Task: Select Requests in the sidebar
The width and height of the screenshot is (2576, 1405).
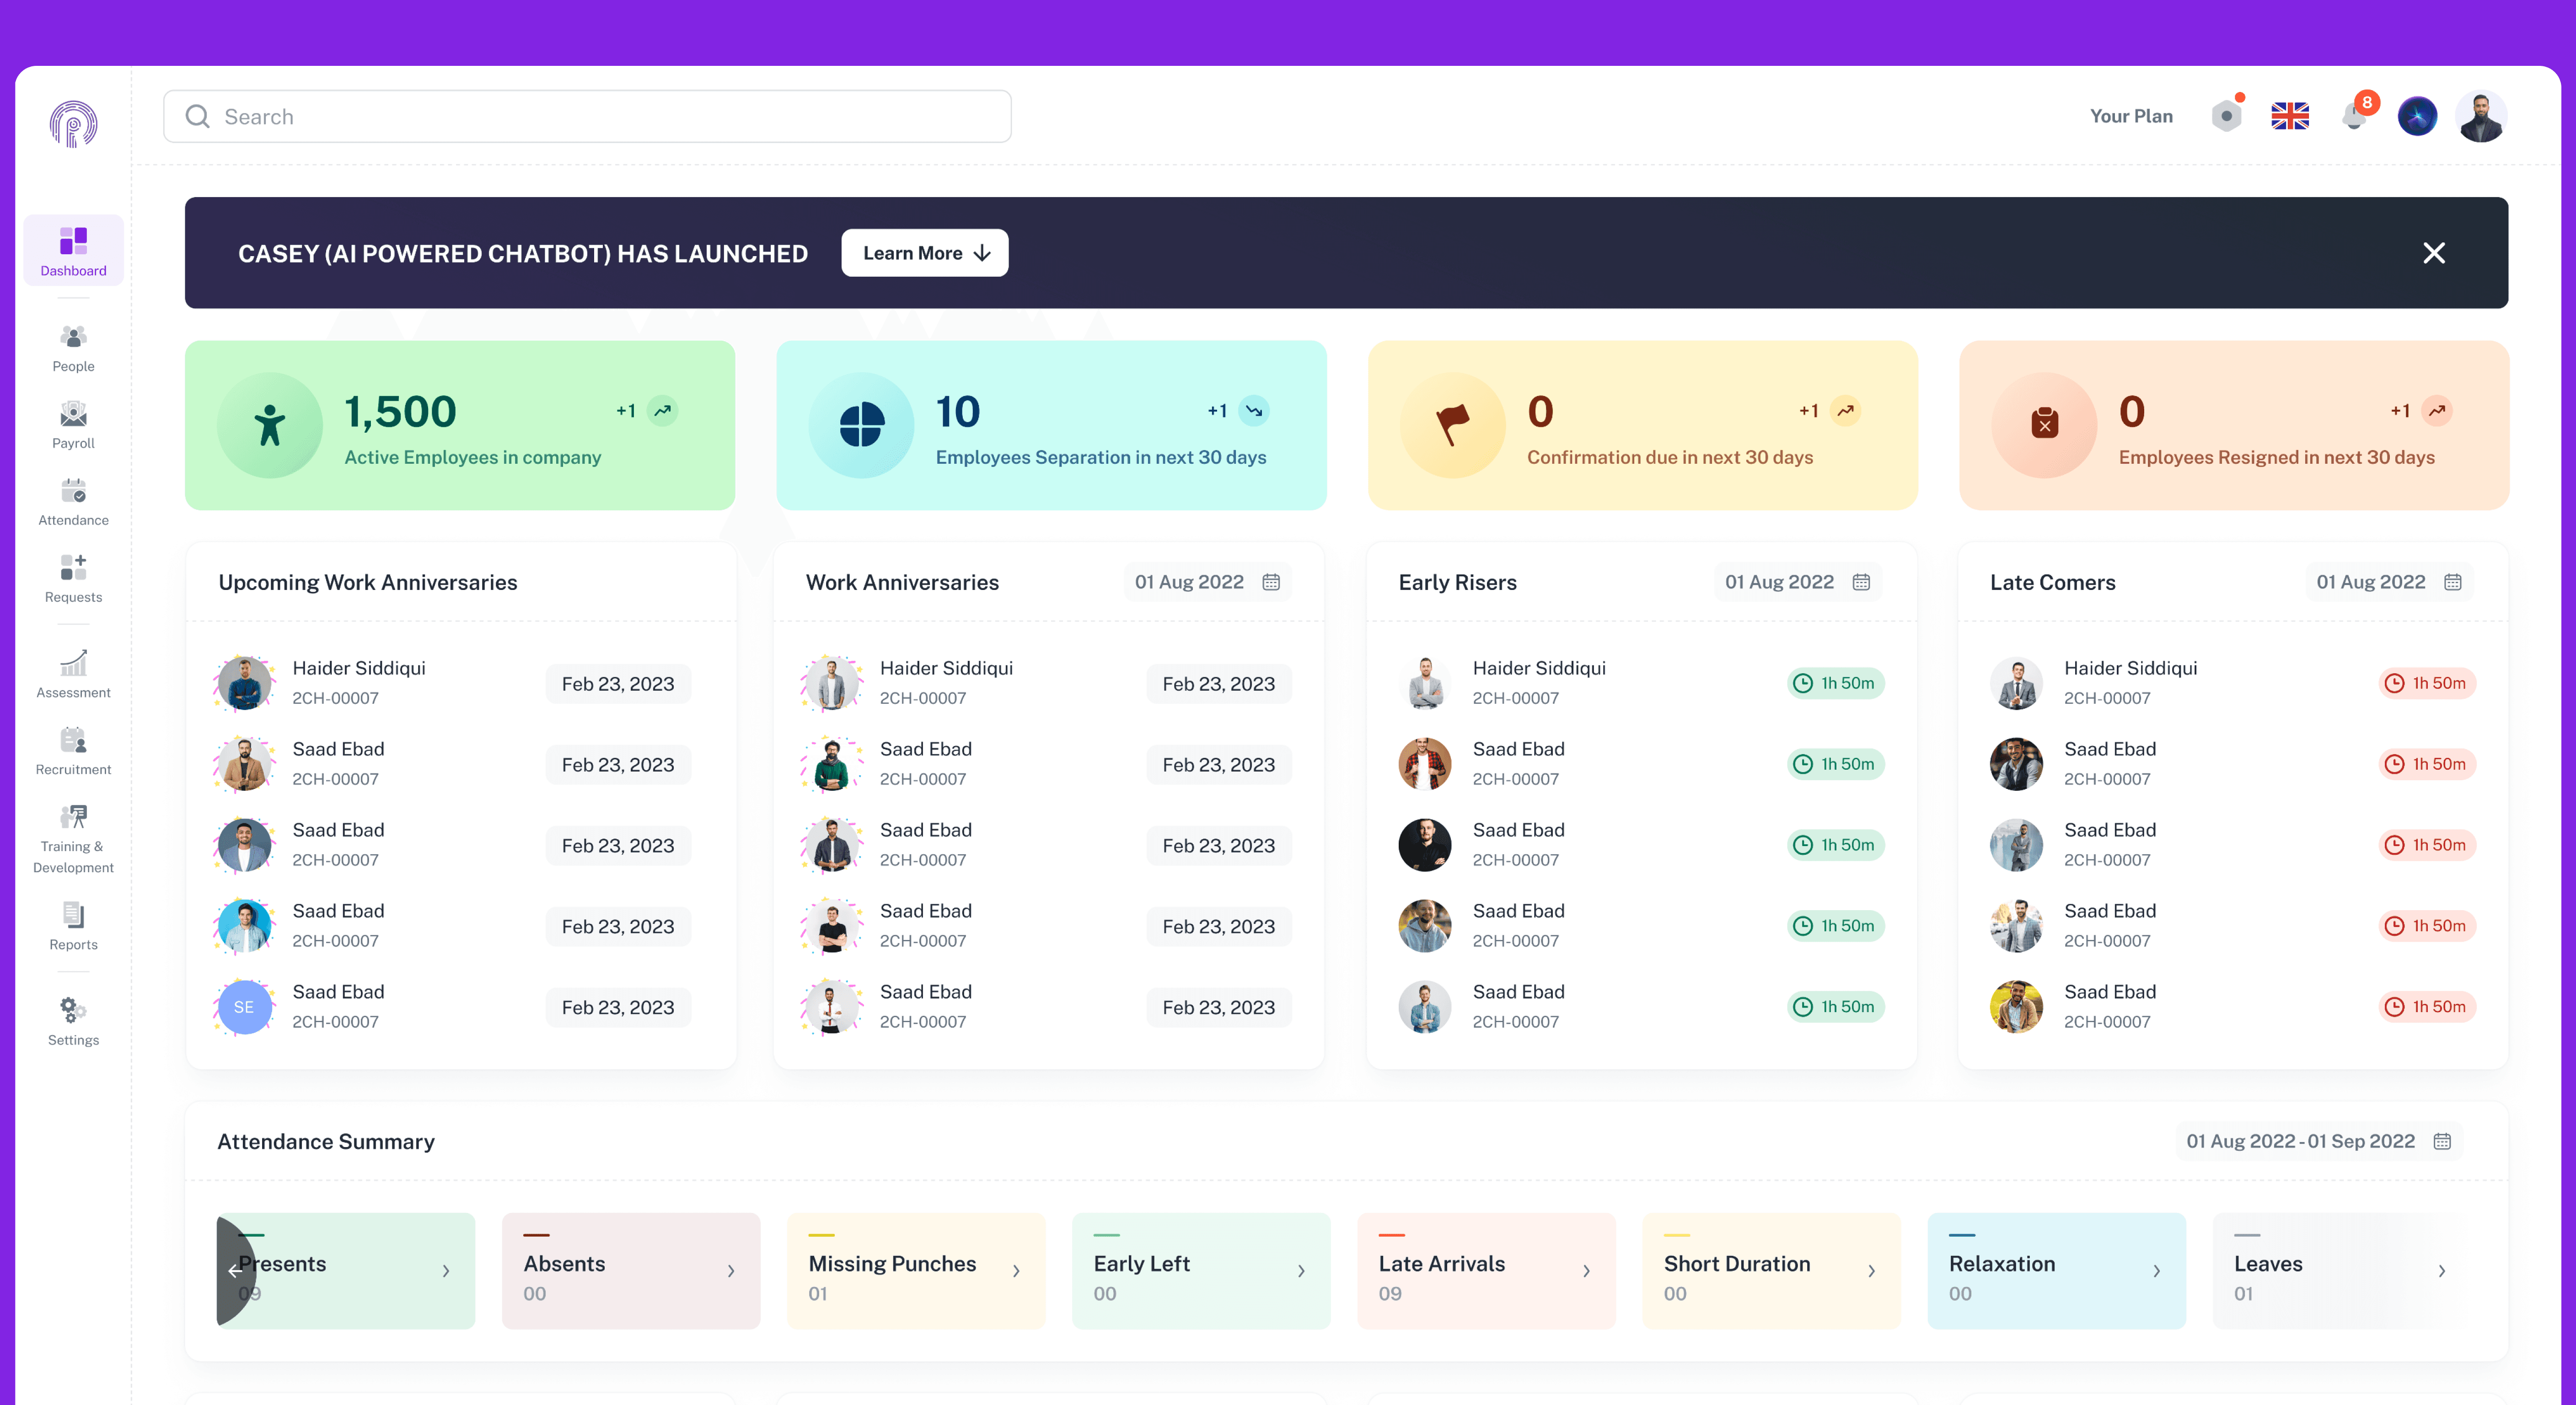Action: click(x=73, y=579)
